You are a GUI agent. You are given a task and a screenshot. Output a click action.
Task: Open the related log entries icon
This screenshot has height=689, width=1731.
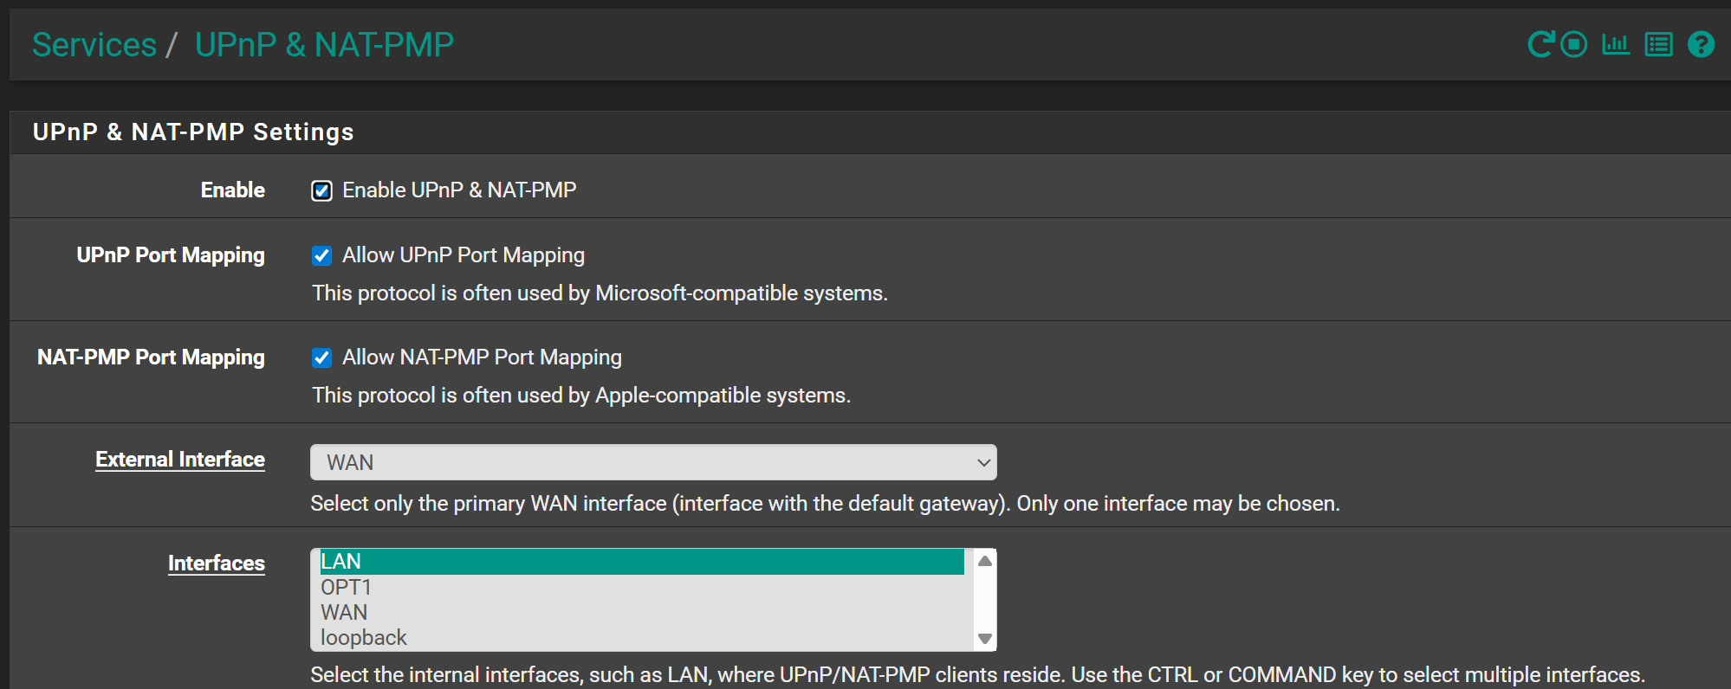(1658, 44)
